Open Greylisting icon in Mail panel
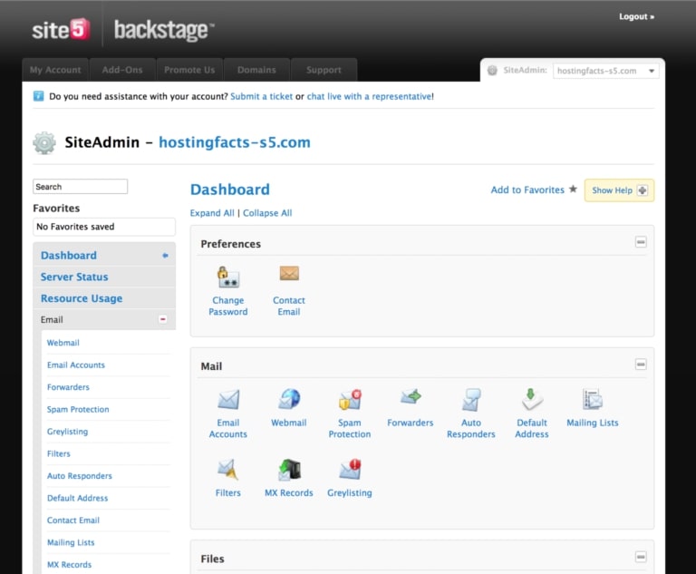Viewport: 696px width, 574px height. (x=350, y=469)
